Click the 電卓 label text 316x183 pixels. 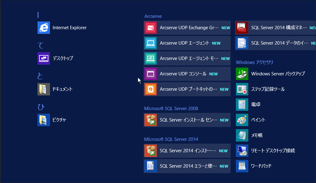point(256,105)
